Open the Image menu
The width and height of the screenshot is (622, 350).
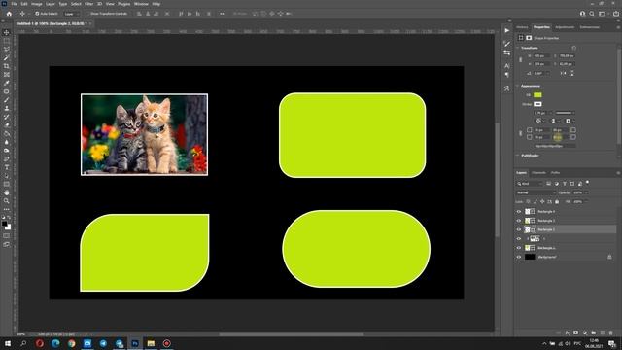(x=37, y=4)
